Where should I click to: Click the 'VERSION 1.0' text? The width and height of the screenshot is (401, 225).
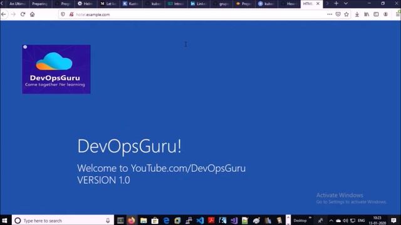click(x=103, y=180)
